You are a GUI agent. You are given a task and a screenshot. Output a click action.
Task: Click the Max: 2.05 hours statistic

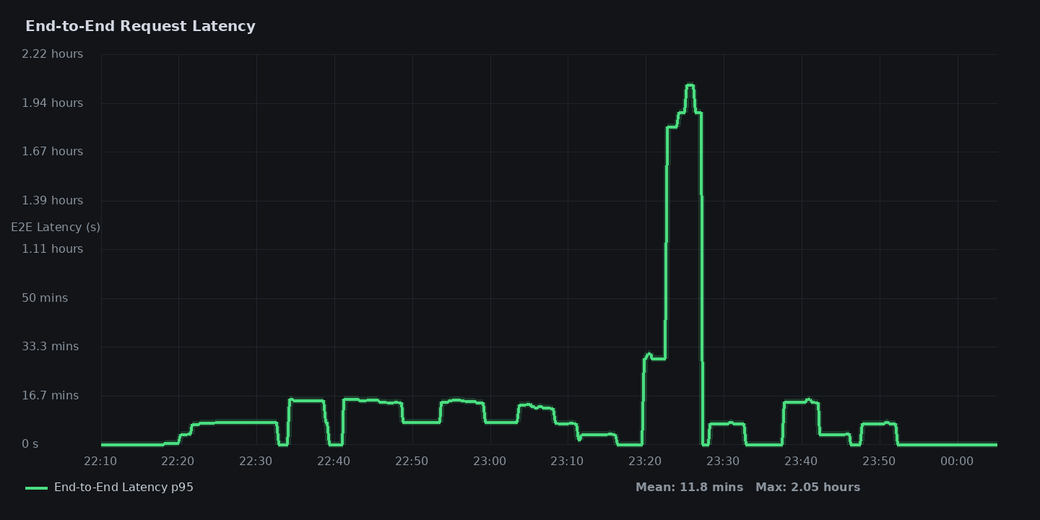807,487
